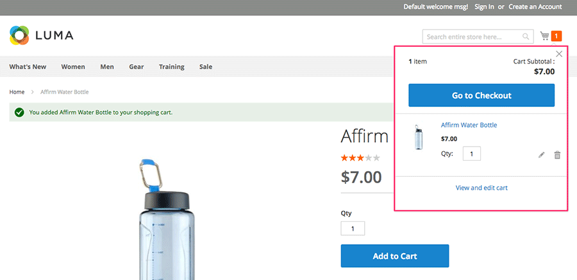Click the Go to Checkout button
Screen dimensions: 577x280
coord(481,95)
